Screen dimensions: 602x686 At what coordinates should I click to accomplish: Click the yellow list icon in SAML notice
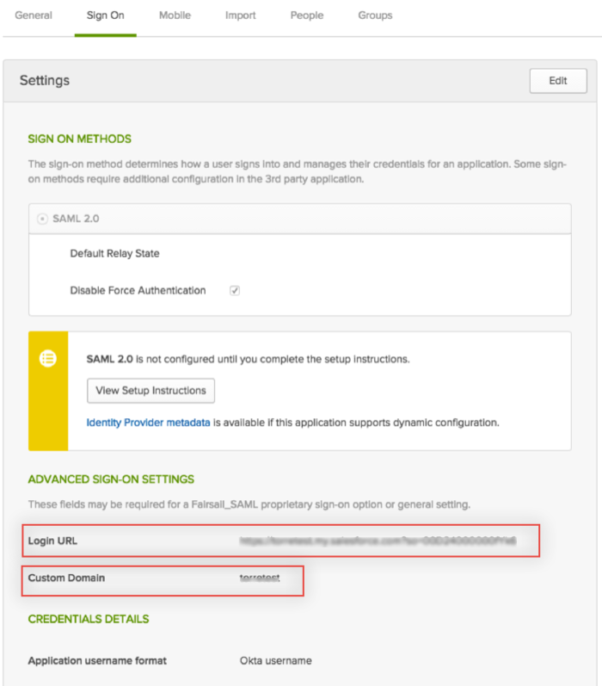[48, 359]
